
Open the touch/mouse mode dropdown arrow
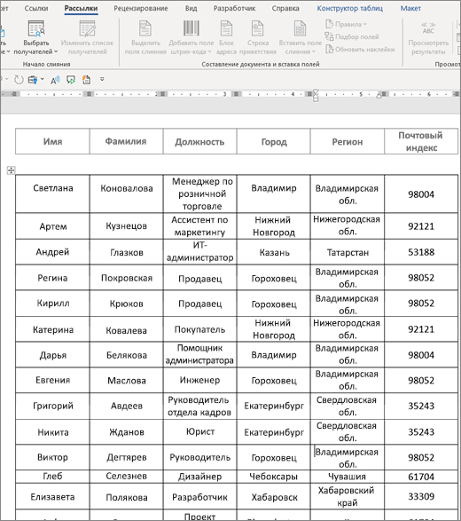click(43, 79)
